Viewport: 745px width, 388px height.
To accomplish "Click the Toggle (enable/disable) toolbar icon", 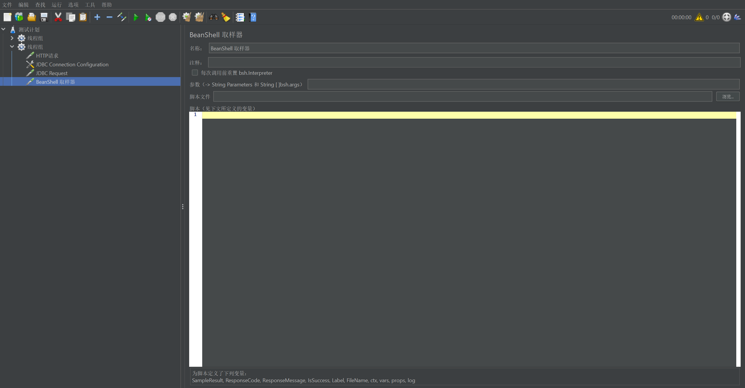I will (122, 17).
